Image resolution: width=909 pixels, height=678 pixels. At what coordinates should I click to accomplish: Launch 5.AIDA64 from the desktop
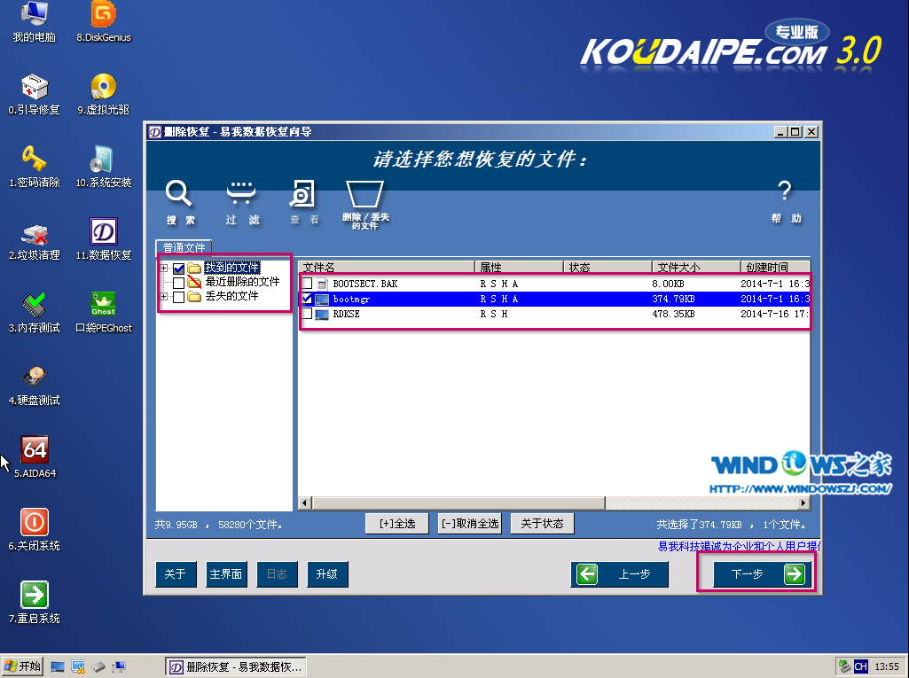point(35,450)
